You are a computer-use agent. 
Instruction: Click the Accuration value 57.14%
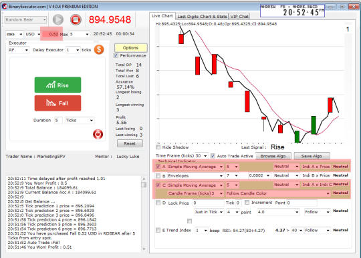(125, 87)
